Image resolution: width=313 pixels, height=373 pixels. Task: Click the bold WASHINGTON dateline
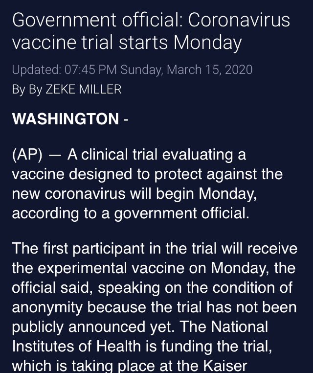coord(65,119)
